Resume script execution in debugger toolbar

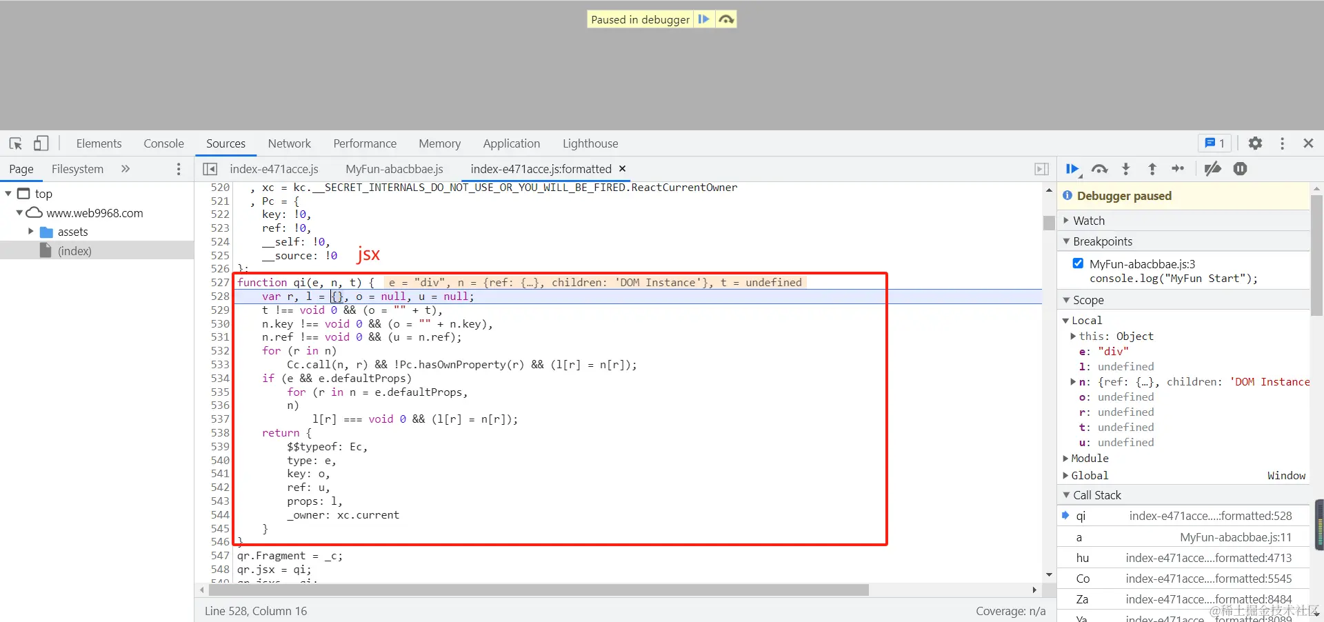tap(1073, 169)
